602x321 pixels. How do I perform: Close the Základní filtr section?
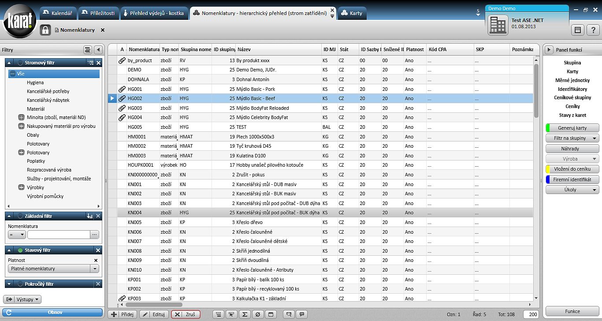coord(98,216)
